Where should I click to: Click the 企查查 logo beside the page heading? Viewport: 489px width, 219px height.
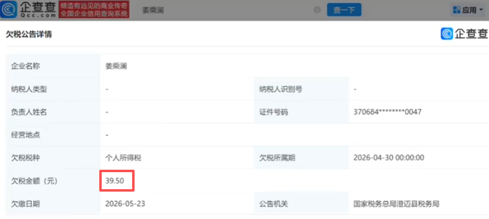tap(465, 33)
